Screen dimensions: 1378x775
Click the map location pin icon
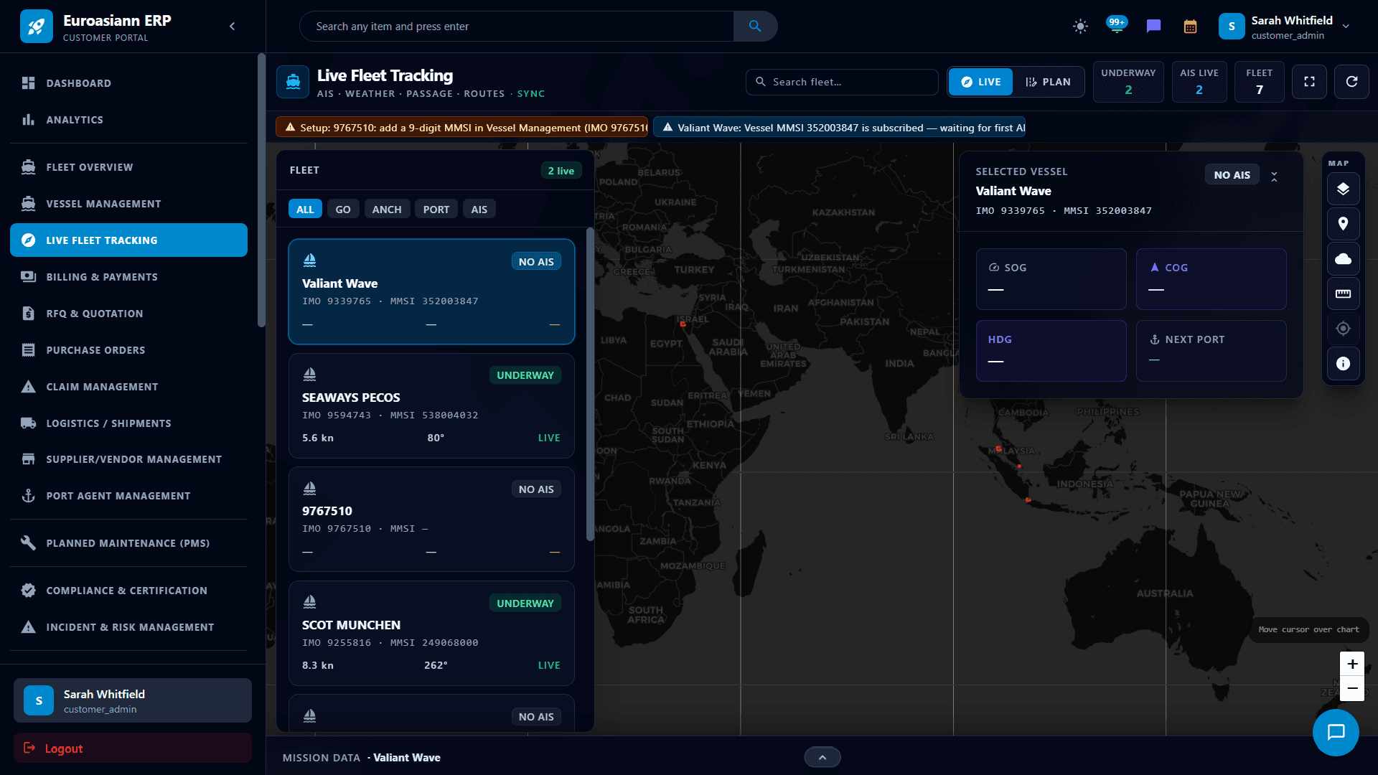coord(1343,224)
